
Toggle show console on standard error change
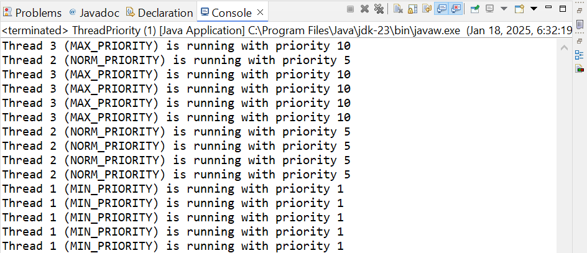click(456, 9)
